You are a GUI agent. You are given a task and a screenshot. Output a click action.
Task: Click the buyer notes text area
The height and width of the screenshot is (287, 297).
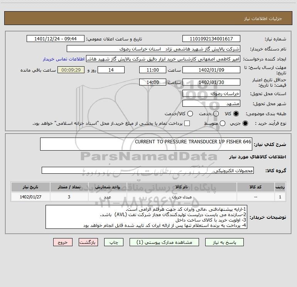146,217
